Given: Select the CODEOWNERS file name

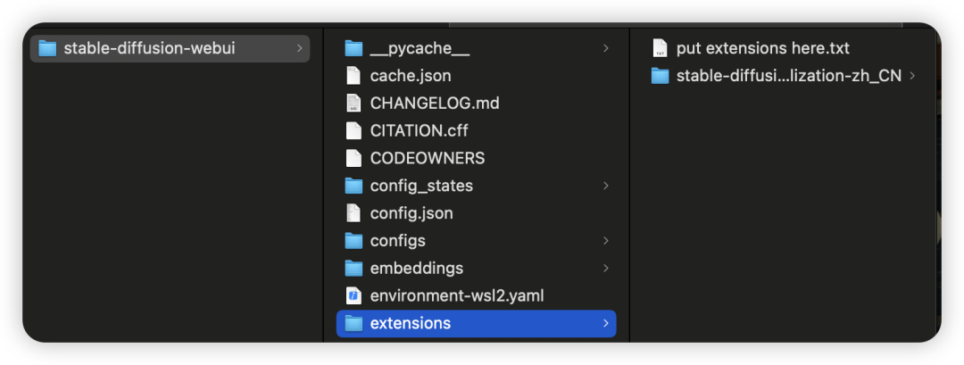Looking at the screenshot, I should point(428,158).
